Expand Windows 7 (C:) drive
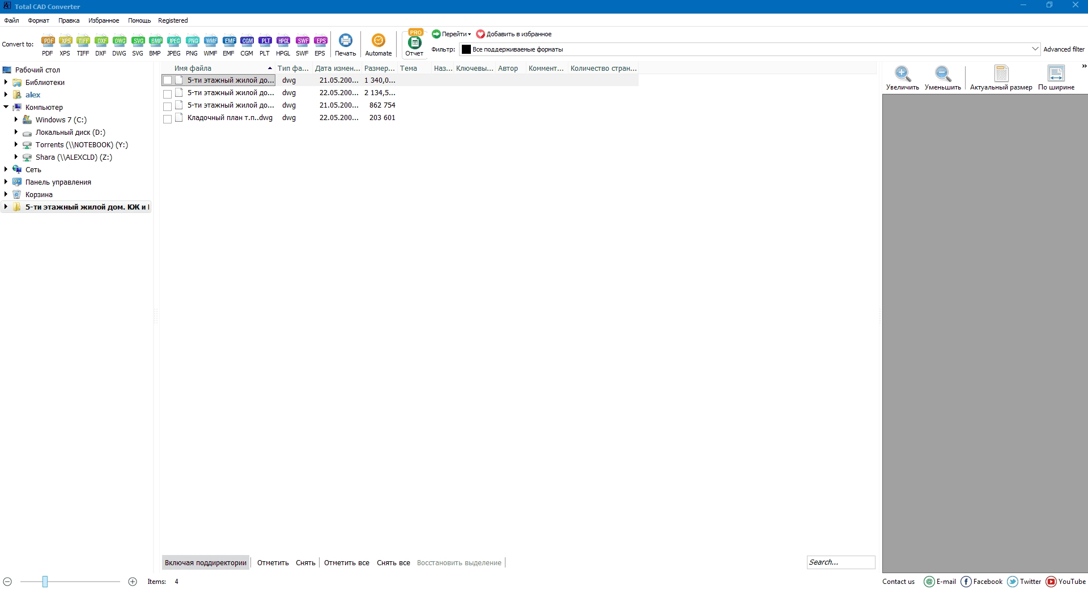1088x589 pixels. 16,119
